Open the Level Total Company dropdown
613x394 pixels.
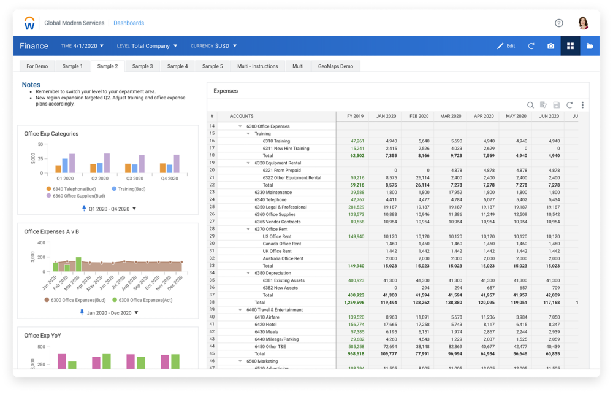tap(147, 46)
